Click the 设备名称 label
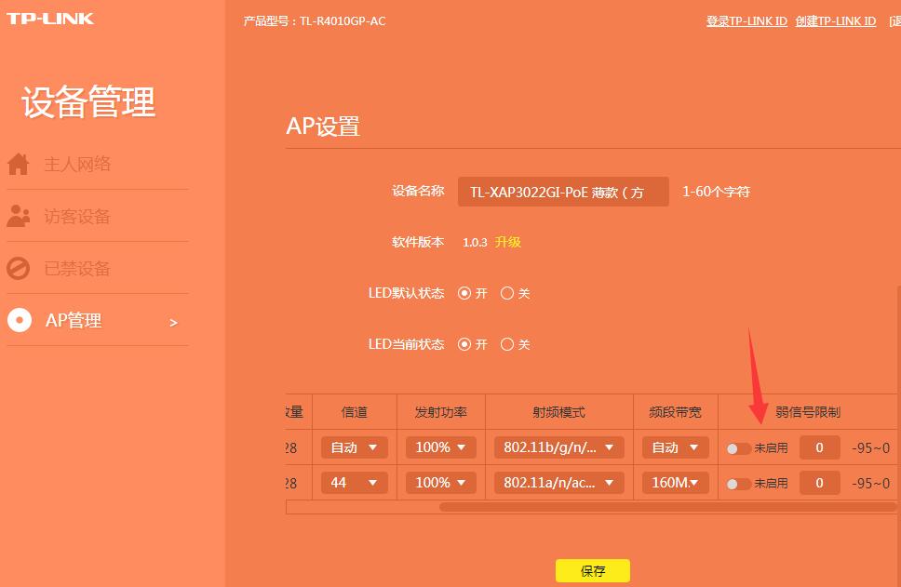Screen dimensions: 901x587 tap(418, 192)
